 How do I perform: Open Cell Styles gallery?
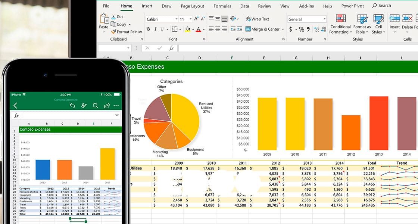[378, 24]
